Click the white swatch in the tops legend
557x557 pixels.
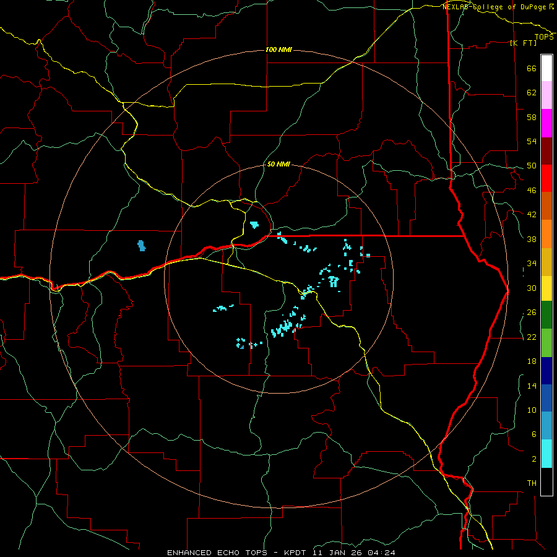pyautogui.click(x=546, y=68)
